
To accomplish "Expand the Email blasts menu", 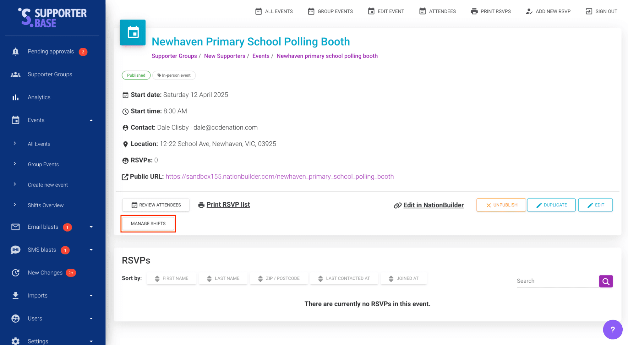I will pos(91,227).
